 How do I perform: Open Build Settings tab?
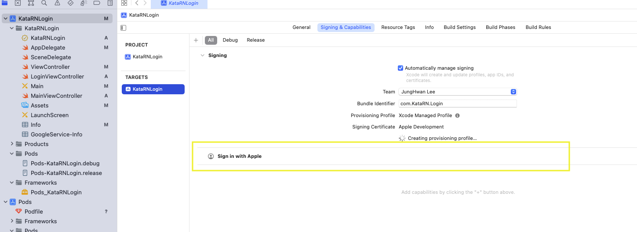460,27
